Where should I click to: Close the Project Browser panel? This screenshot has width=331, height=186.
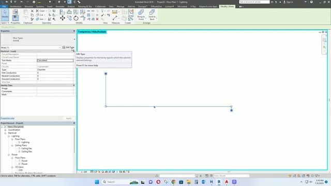click(74, 123)
